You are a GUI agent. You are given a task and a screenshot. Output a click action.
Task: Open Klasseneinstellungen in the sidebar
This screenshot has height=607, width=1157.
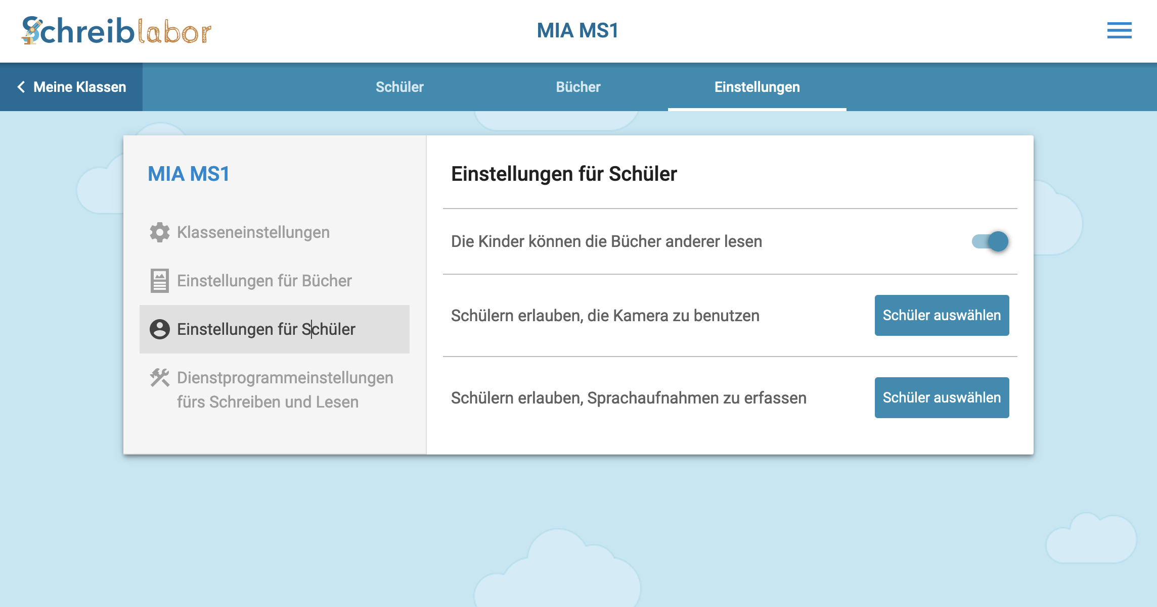[253, 232]
